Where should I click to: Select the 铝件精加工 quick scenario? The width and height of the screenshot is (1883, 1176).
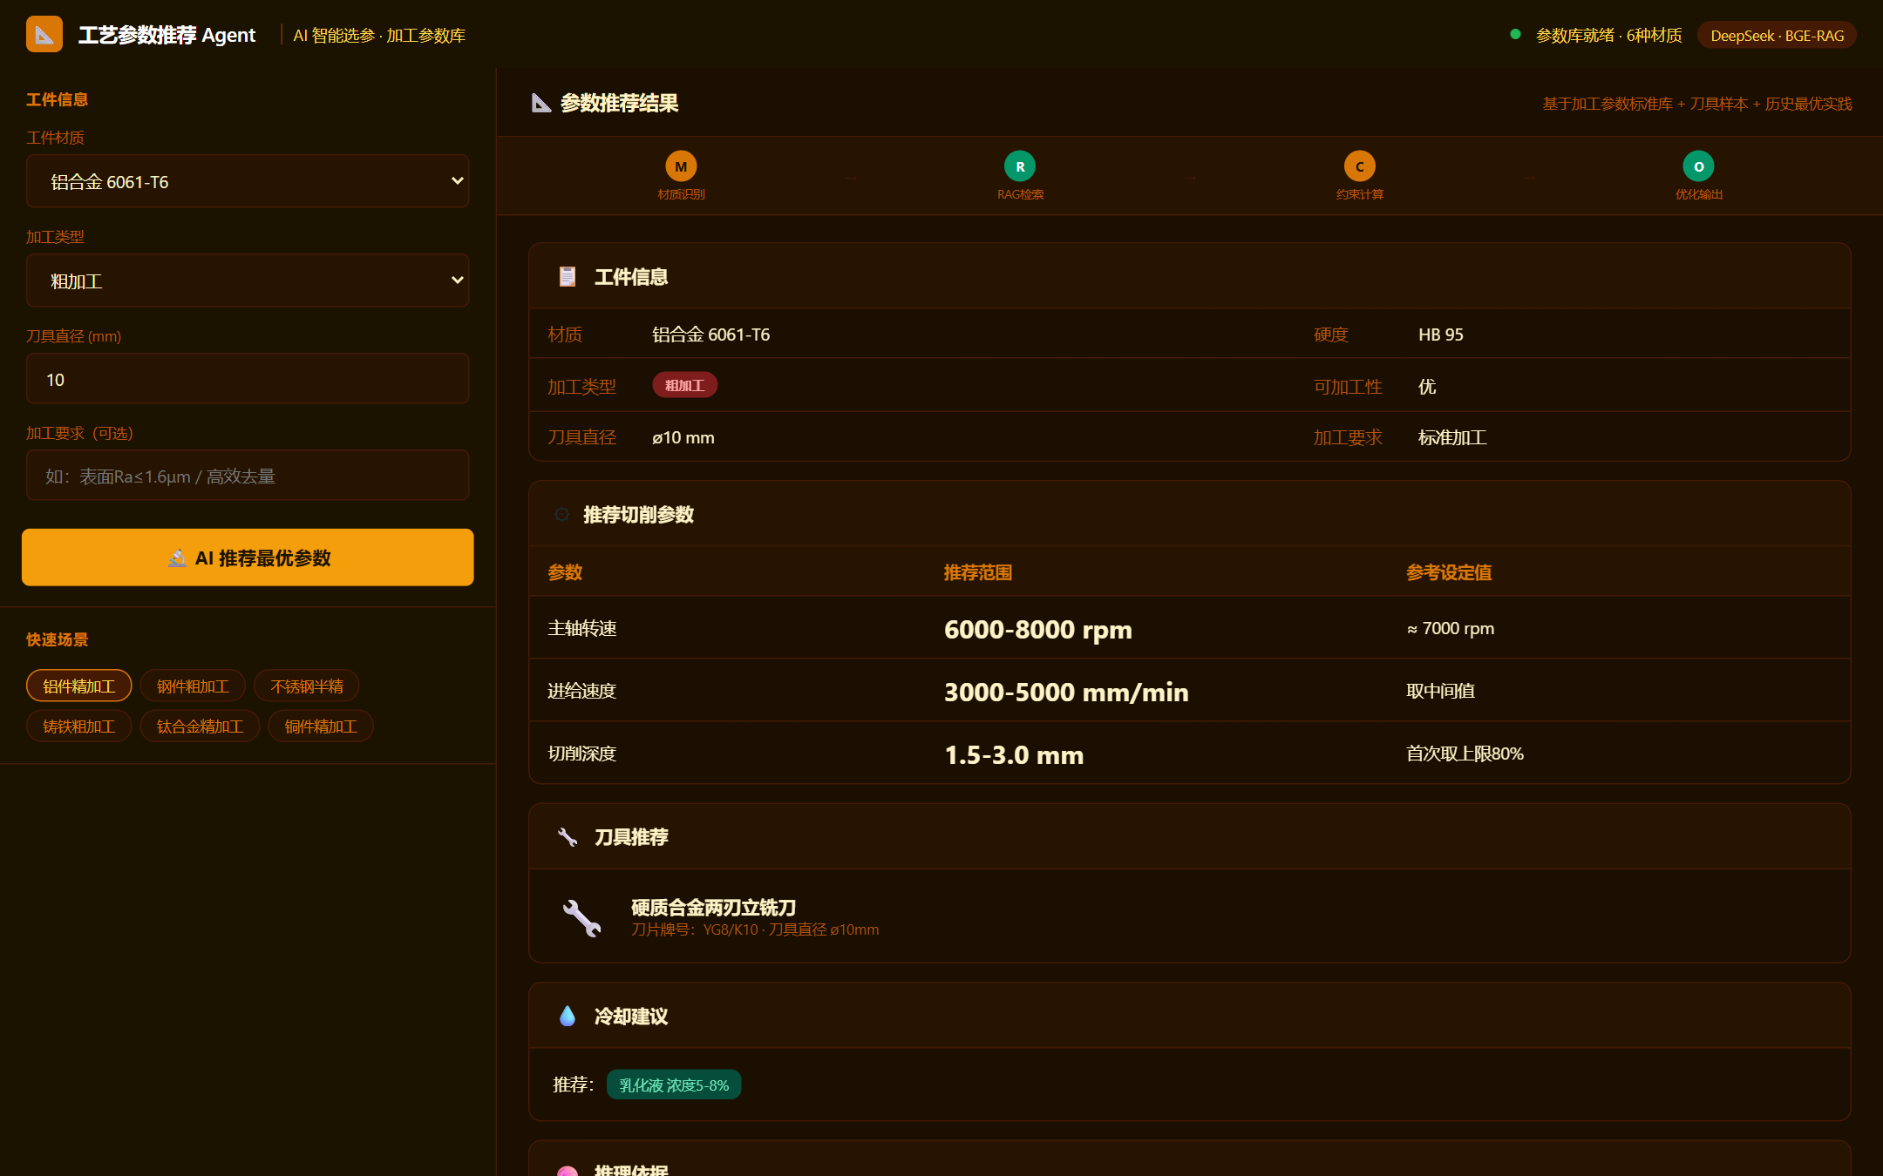(x=79, y=686)
